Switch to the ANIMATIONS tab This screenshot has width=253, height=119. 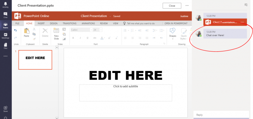click(88, 23)
